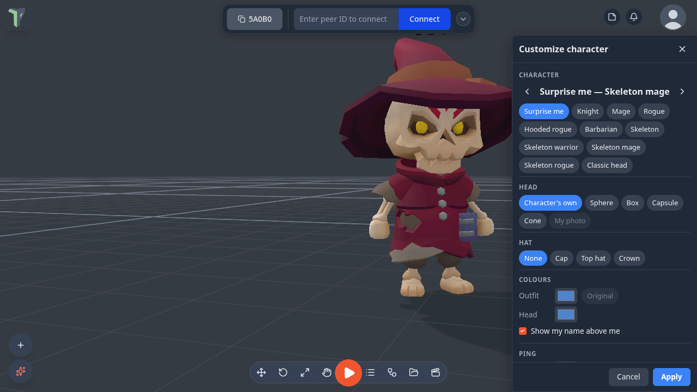Choose the Sphere head option
Viewport: 697px width, 392px height.
(x=602, y=203)
